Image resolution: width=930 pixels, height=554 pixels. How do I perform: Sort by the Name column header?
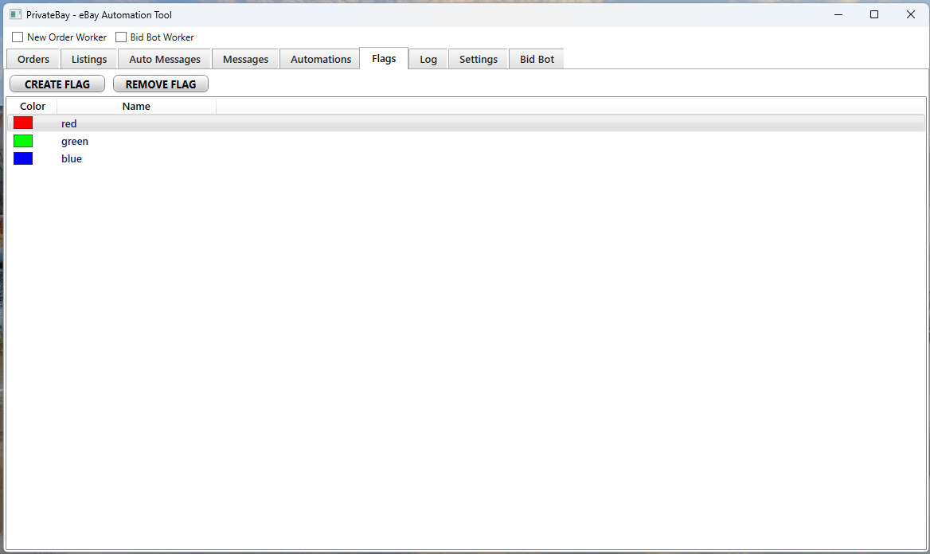[x=136, y=107]
